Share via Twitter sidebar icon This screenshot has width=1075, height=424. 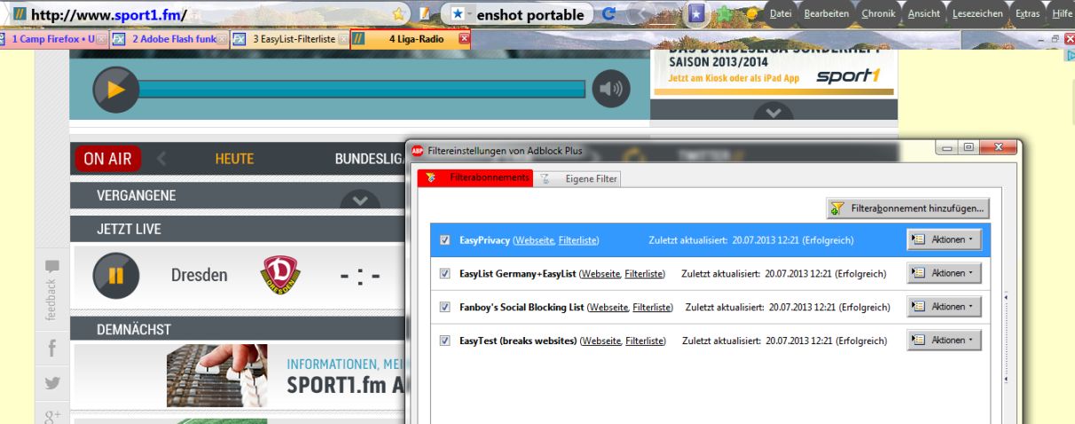point(51,383)
